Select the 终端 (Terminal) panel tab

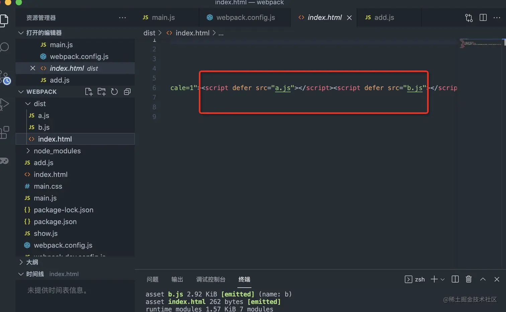[244, 279]
